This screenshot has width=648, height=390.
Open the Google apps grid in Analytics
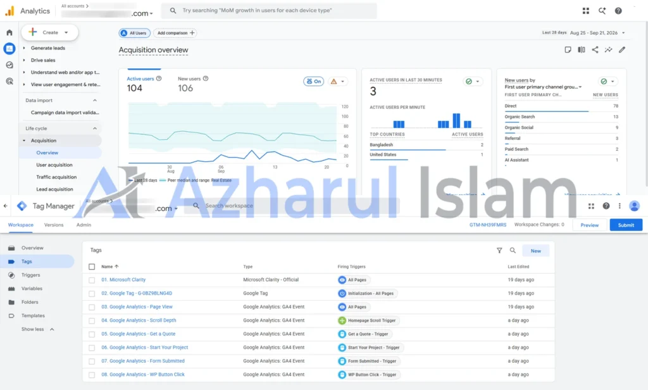point(585,11)
